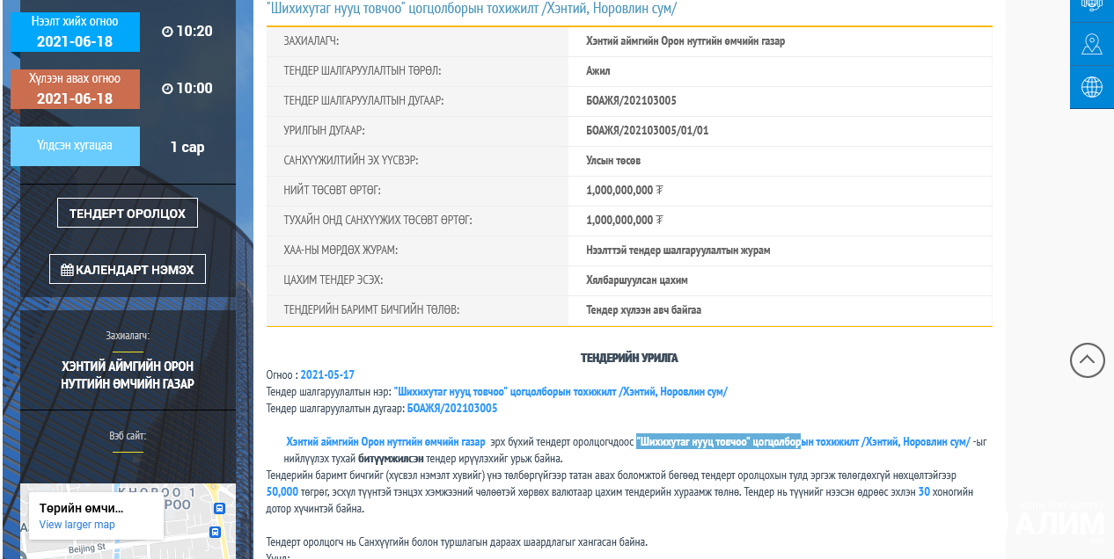Click the ХАА-НЫ МӨРДӨХ ЖУРАМ: label

pos(341,250)
